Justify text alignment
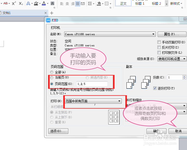 click(78, 4)
